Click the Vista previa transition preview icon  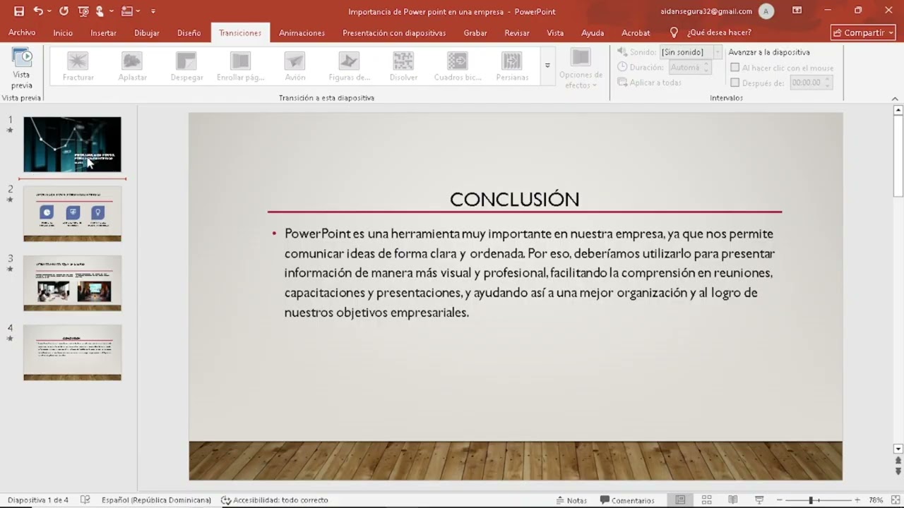pyautogui.click(x=22, y=58)
